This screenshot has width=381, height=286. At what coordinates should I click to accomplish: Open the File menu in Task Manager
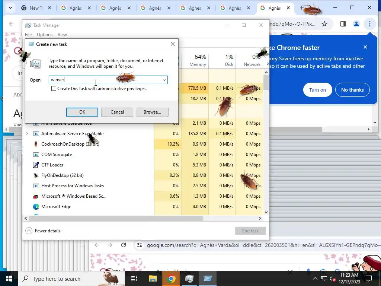point(28,35)
